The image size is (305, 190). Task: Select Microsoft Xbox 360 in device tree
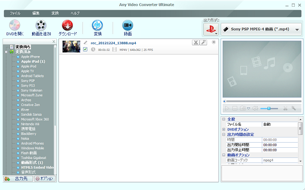pyautogui.click(x=35, y=119)
